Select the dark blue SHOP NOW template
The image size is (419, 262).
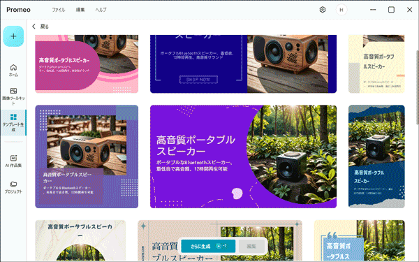tap(243, 64)
